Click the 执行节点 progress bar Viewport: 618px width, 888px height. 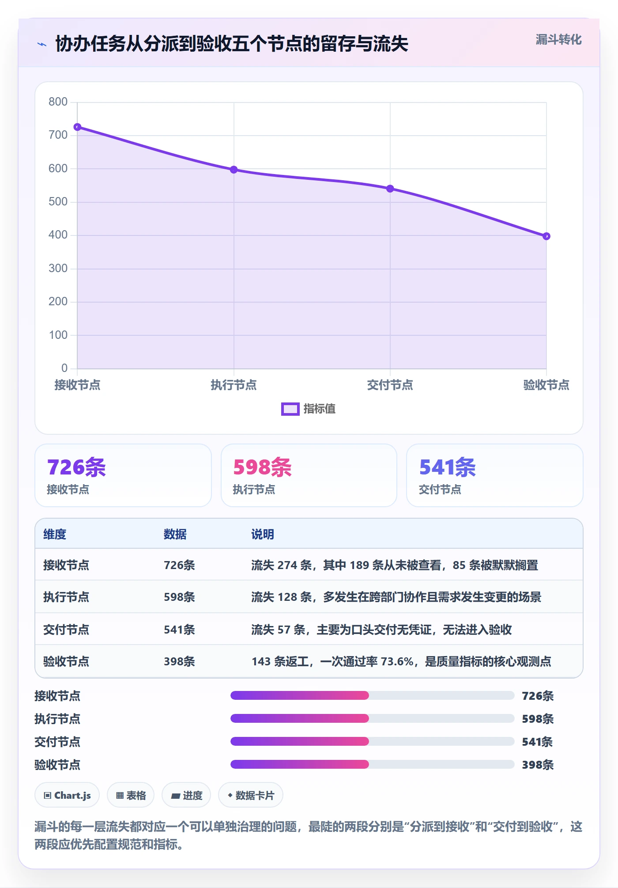click(372, 719)
